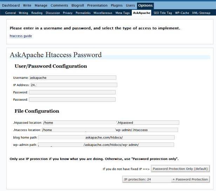Click the first Password field
This screenshot has width=216, height=191.
tap(72, 92)
